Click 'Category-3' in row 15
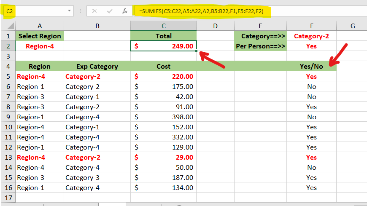 (97, 177)
